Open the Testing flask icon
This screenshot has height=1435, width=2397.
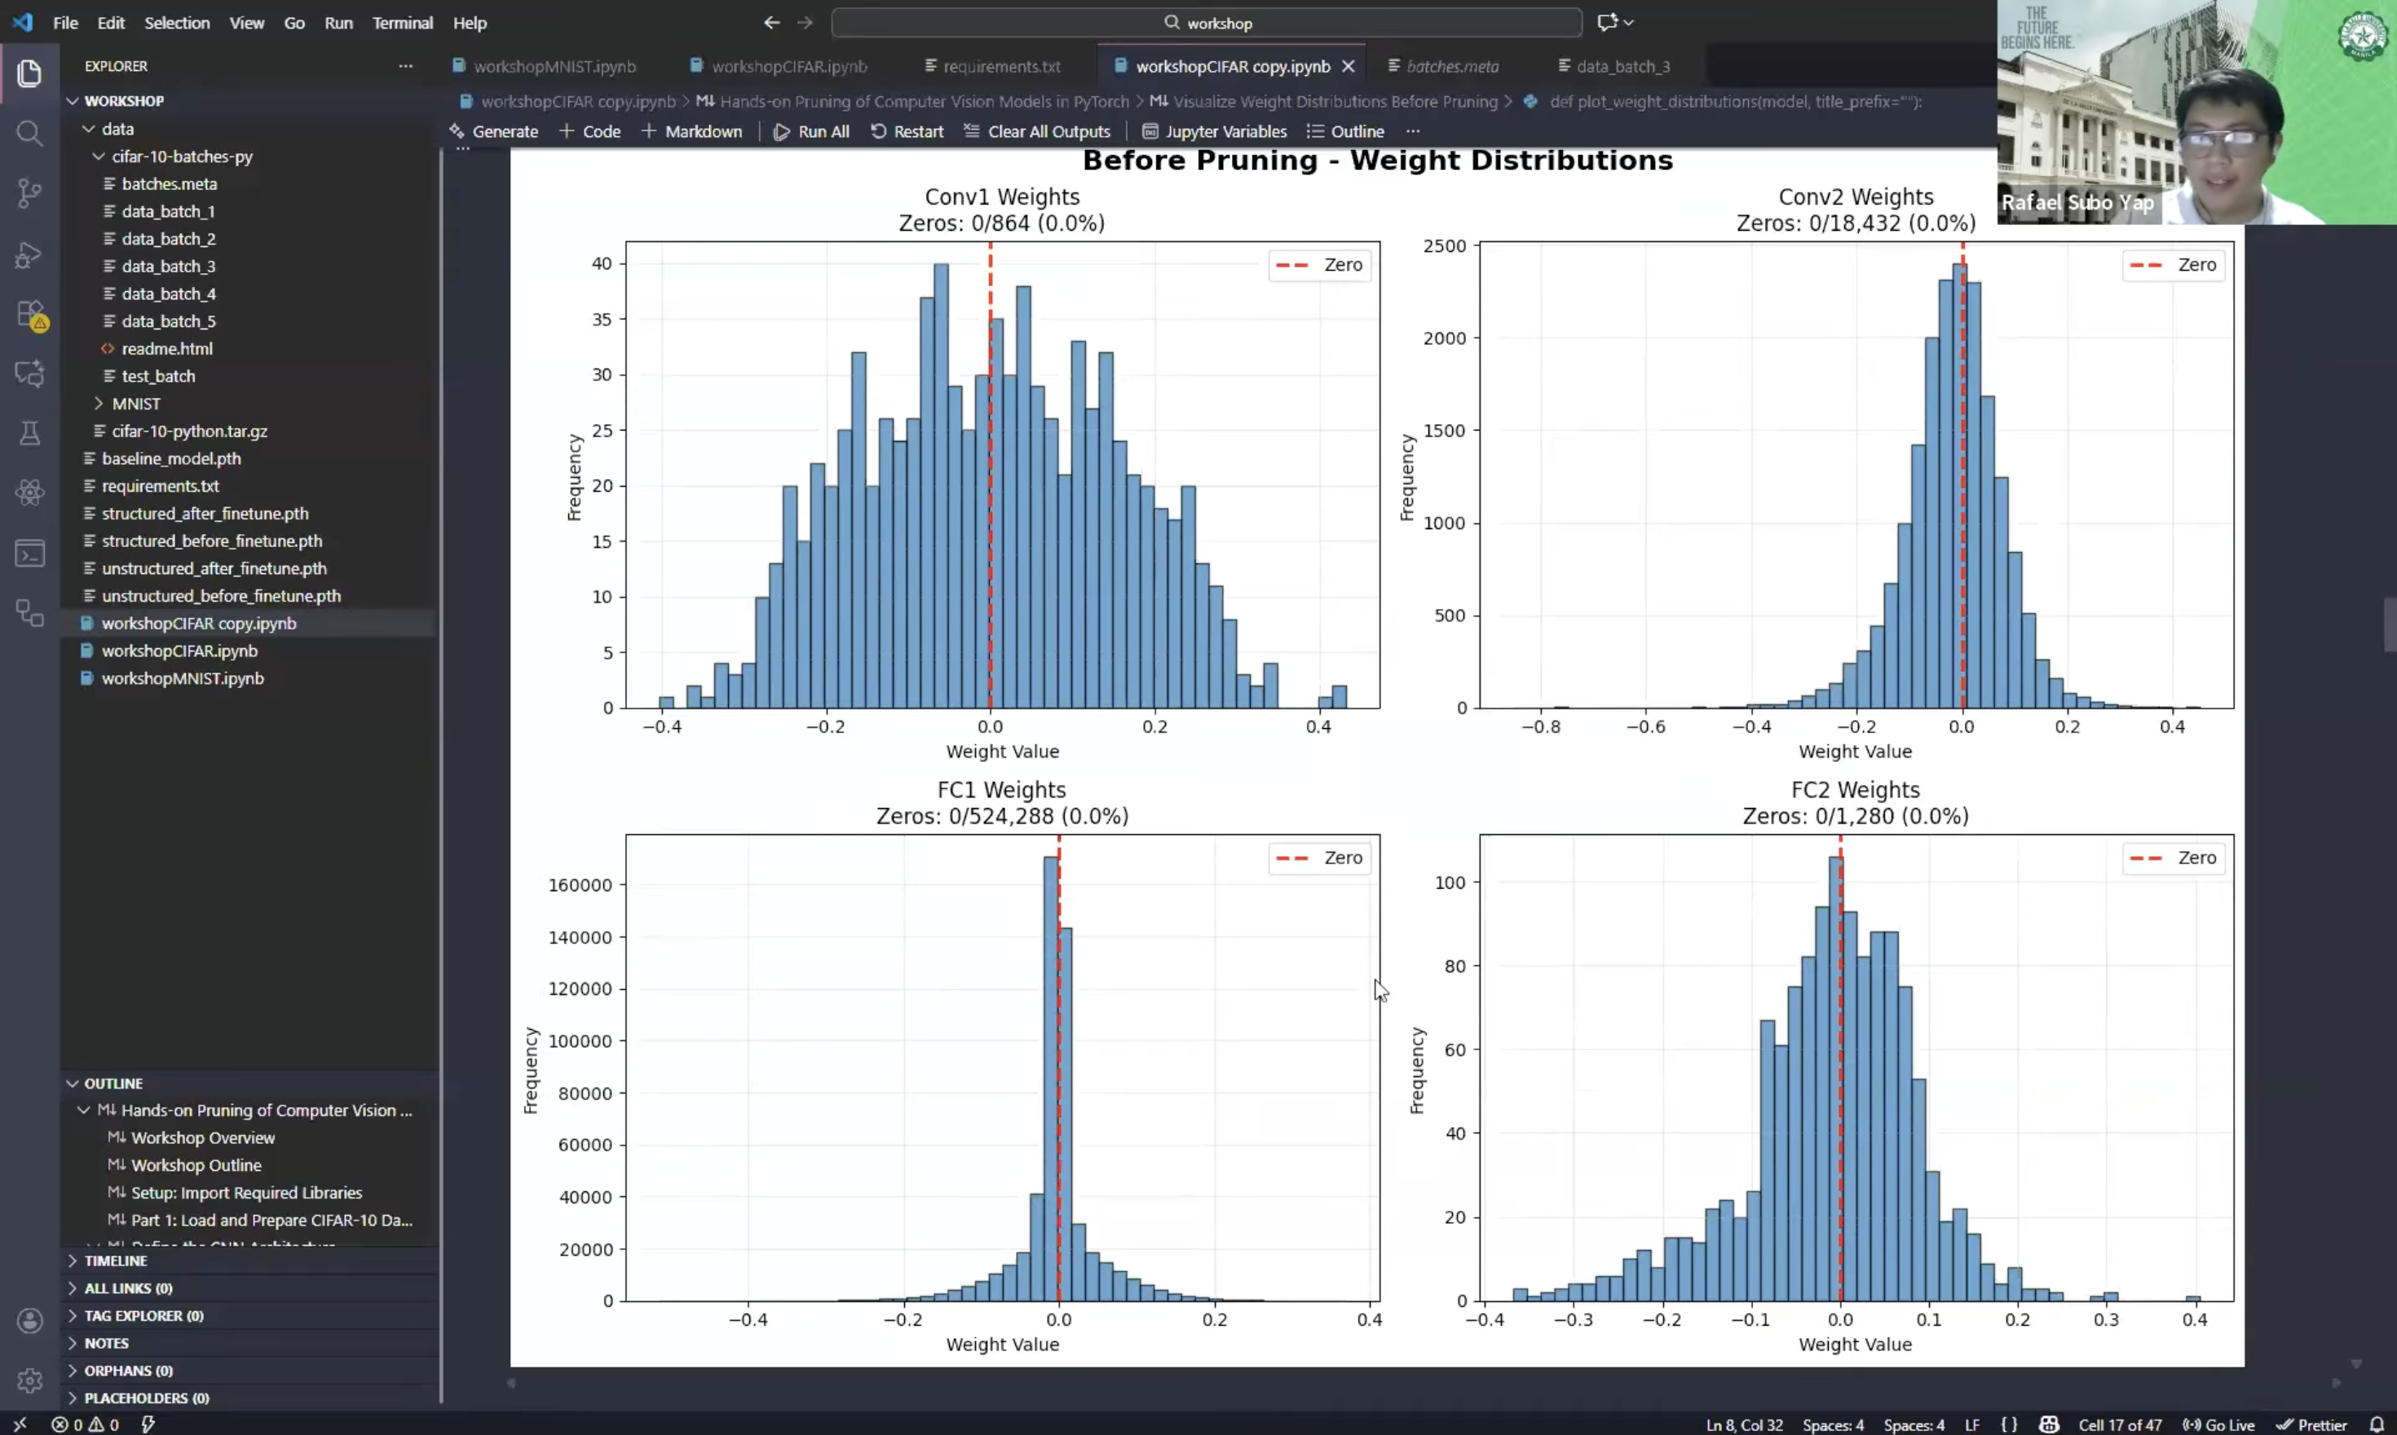(x=29, y=432)
